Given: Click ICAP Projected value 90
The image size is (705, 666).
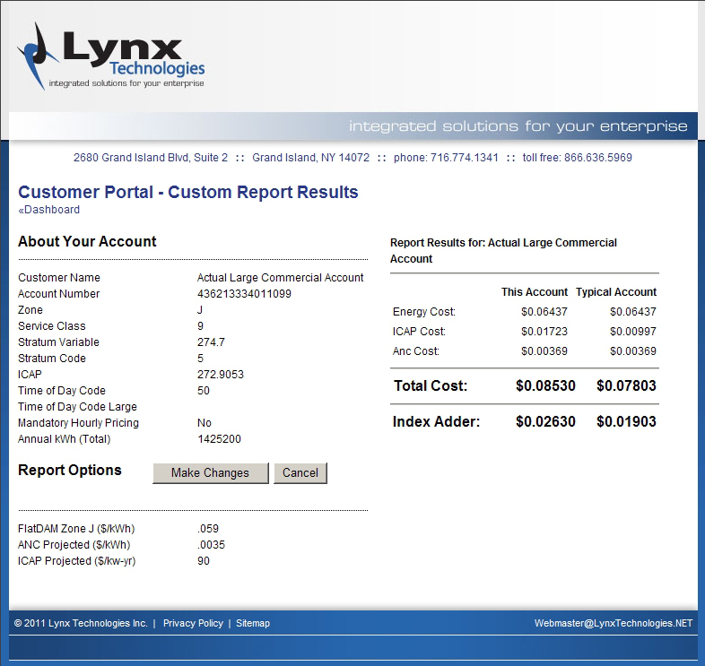Looking at the screenshot, I should (x=204, y=561).
